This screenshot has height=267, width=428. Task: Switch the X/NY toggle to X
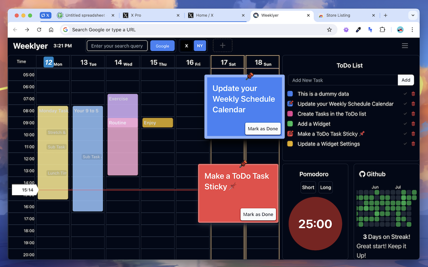coord(187,45)
